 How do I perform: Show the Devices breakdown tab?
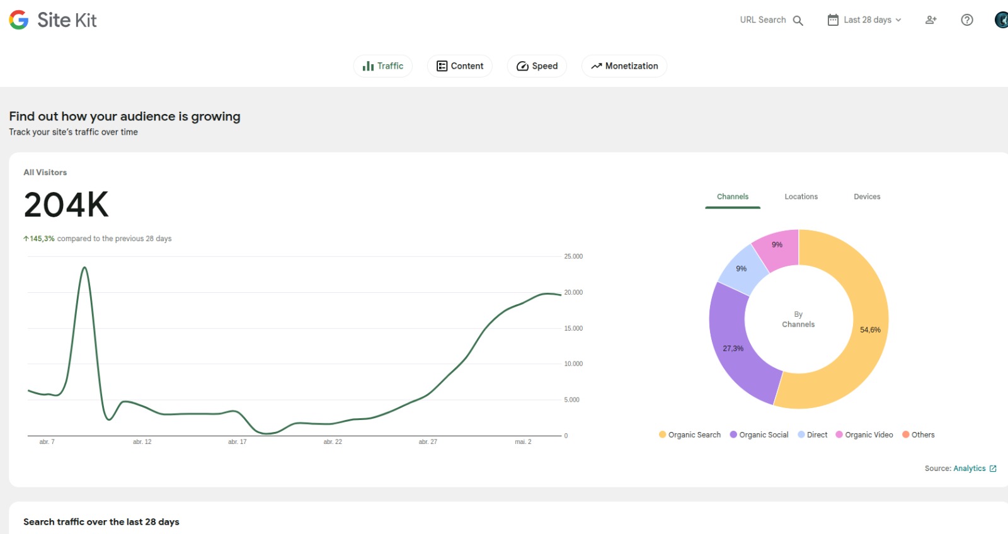pyautogui.click(x=867, y=196)
